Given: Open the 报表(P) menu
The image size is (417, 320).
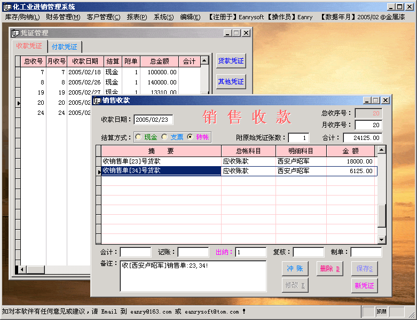Looking at the screenshot, I should 137,17.
